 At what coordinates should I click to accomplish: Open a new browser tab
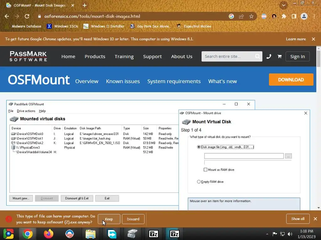point(85,5)
